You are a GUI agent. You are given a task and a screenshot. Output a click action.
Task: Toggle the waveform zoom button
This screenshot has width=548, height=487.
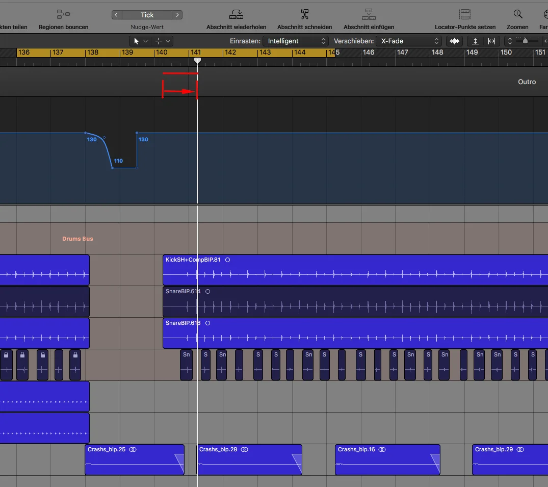click(x=454, y=41)
